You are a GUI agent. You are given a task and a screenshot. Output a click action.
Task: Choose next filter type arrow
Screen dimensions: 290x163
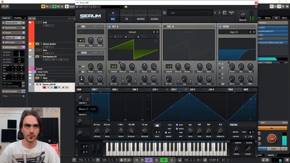click(254, 32)
